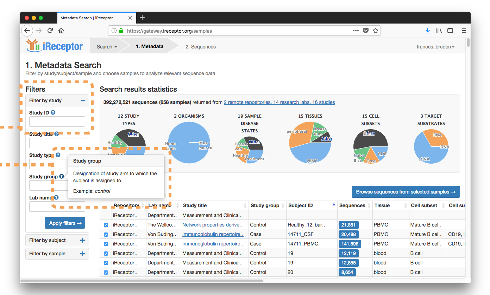490x295 pixels.
Task: Open Immunoglobulin repertoire study link for 14711_CSF
Action: point(213,234)
